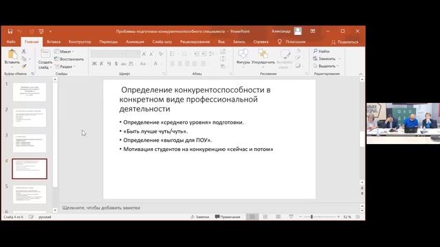Switch to the Конструктор tab

click(x=80, y=42)
